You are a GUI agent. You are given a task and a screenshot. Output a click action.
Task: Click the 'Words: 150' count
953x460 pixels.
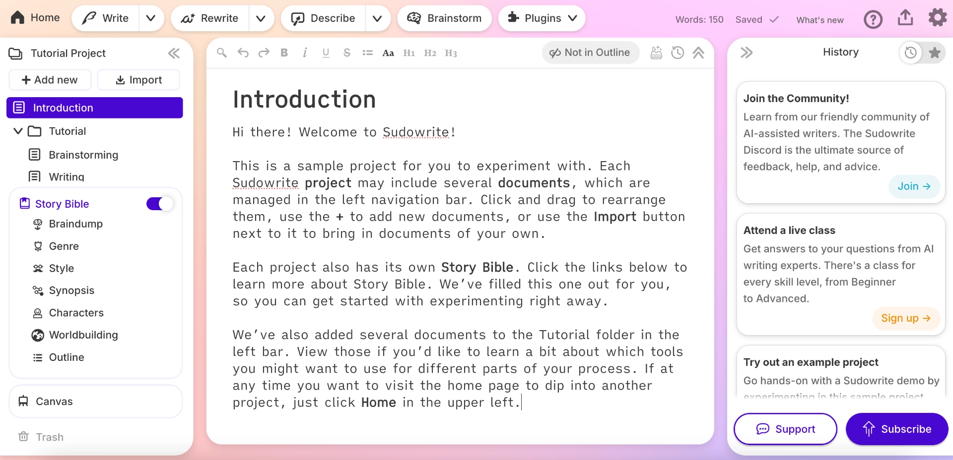pyautogui.click(x=699, y=20)
